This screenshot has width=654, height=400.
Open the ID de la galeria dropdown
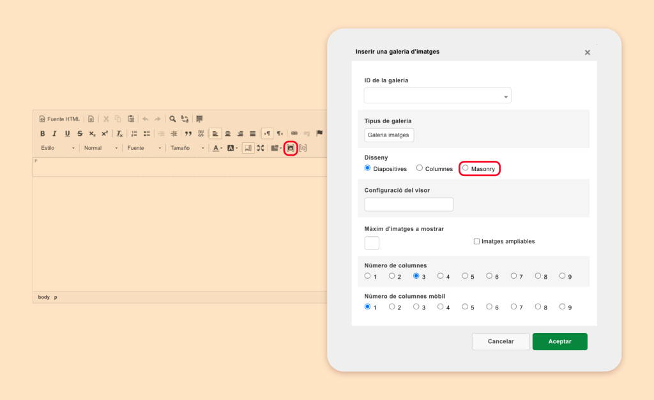pyautogui.click(x=437, y=96)
